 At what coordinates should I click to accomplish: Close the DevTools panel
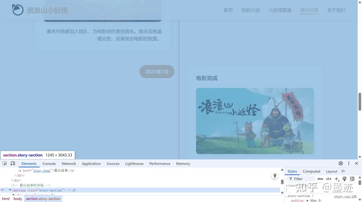click(x=356, y=163)
